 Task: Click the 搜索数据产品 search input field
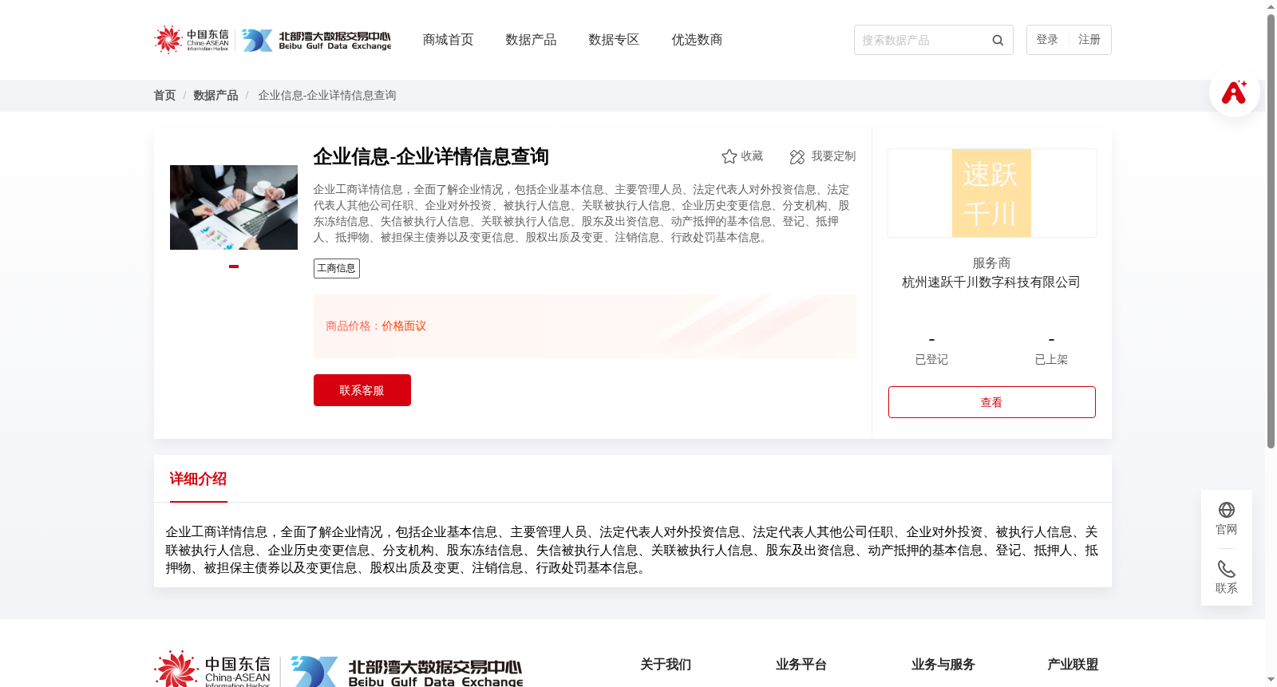(922, 40)
